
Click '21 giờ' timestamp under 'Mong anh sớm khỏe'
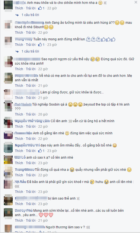click(x=43, y=220)
